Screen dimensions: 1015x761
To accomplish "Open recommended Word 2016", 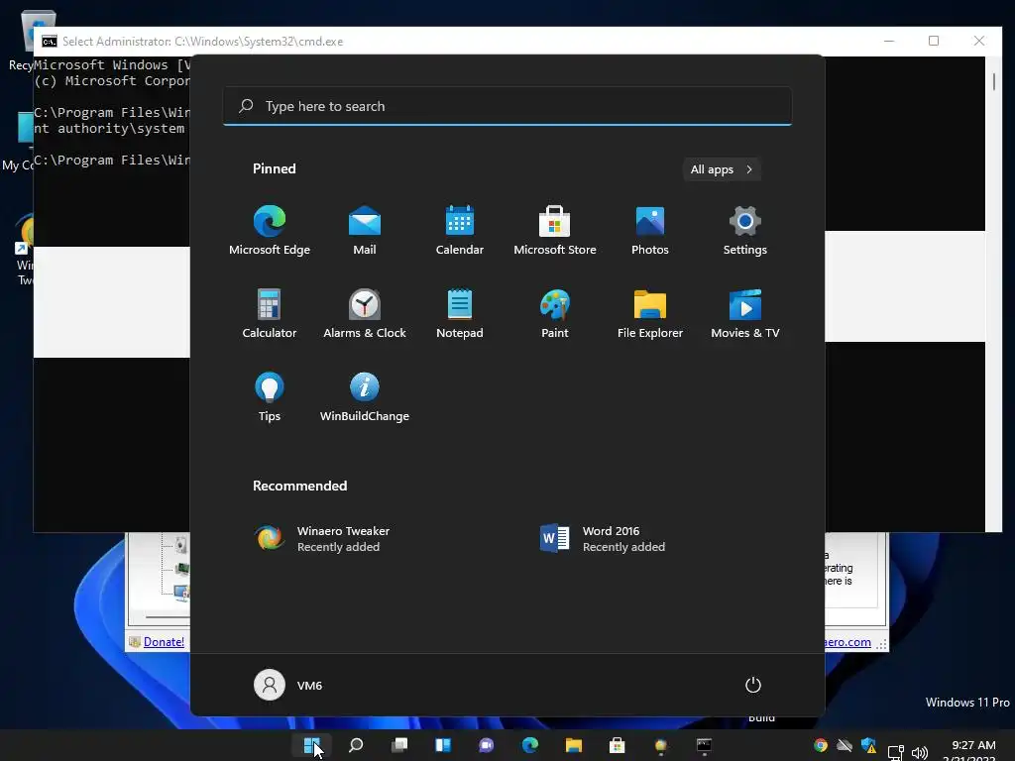I will tap(604, 538).
